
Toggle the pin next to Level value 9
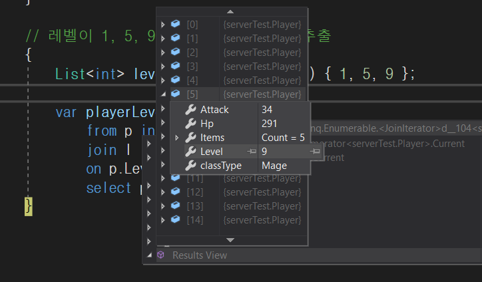314,152
